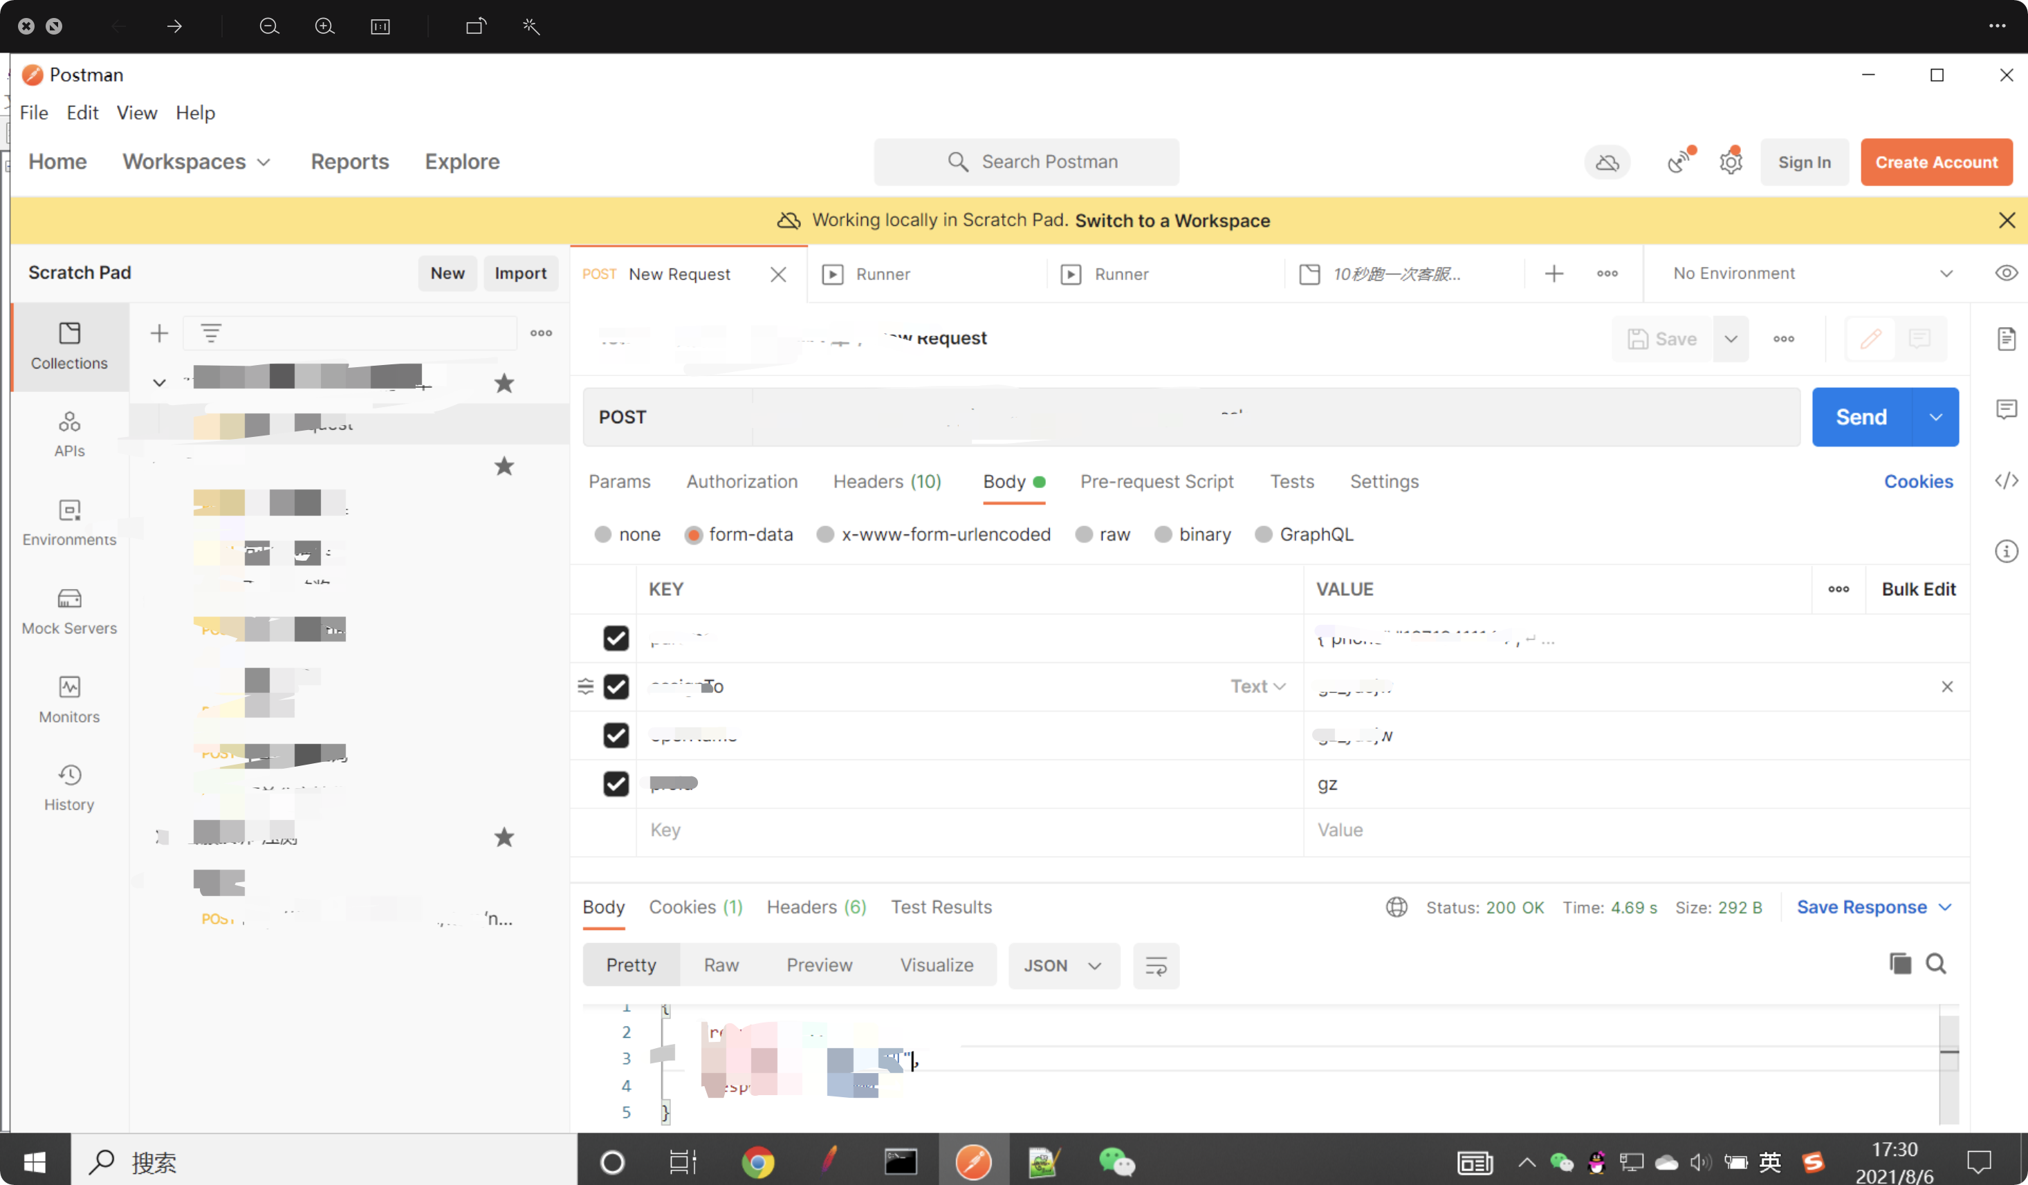Open tab options three dots menu
Screen dimensions: 2028x1185
(1607, 274)
